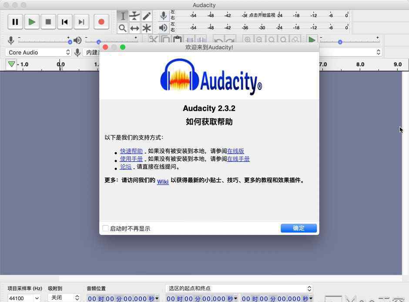409x302 pixels.
Task: Click the playback volume slider knob
Action: coord(99,42)
